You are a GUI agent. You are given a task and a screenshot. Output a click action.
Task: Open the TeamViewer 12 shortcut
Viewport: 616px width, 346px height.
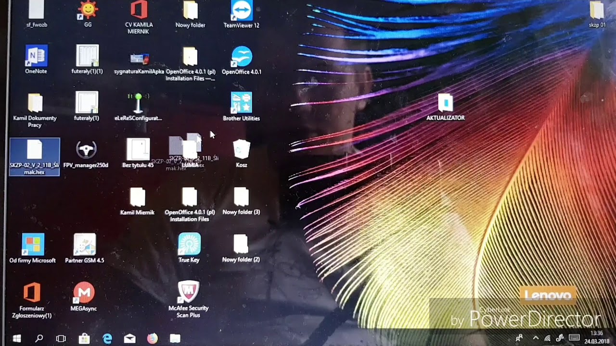click(241, 14)
